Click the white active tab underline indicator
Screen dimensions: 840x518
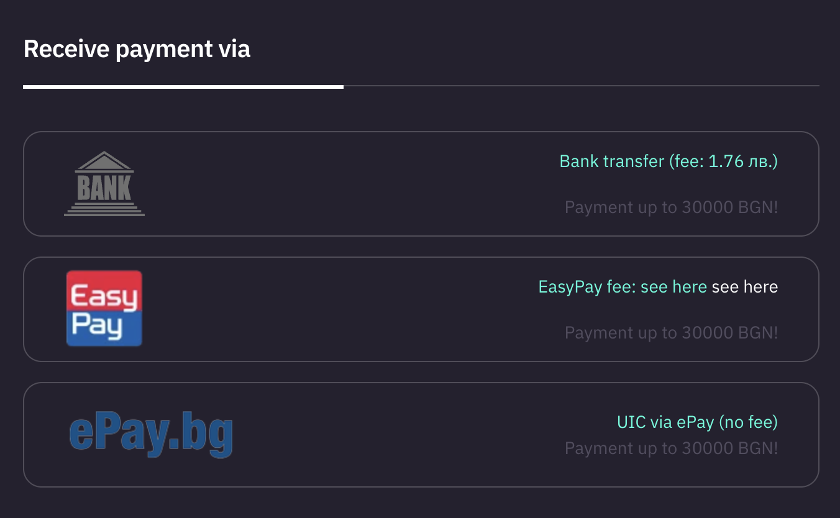[183, 87]
